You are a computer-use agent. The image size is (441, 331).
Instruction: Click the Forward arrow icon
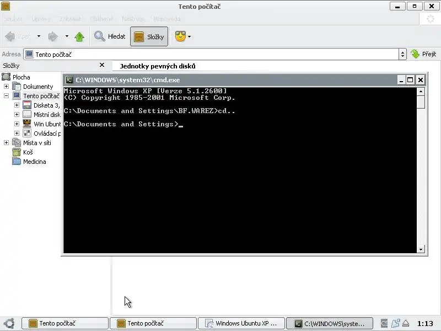tap(53, 36)
